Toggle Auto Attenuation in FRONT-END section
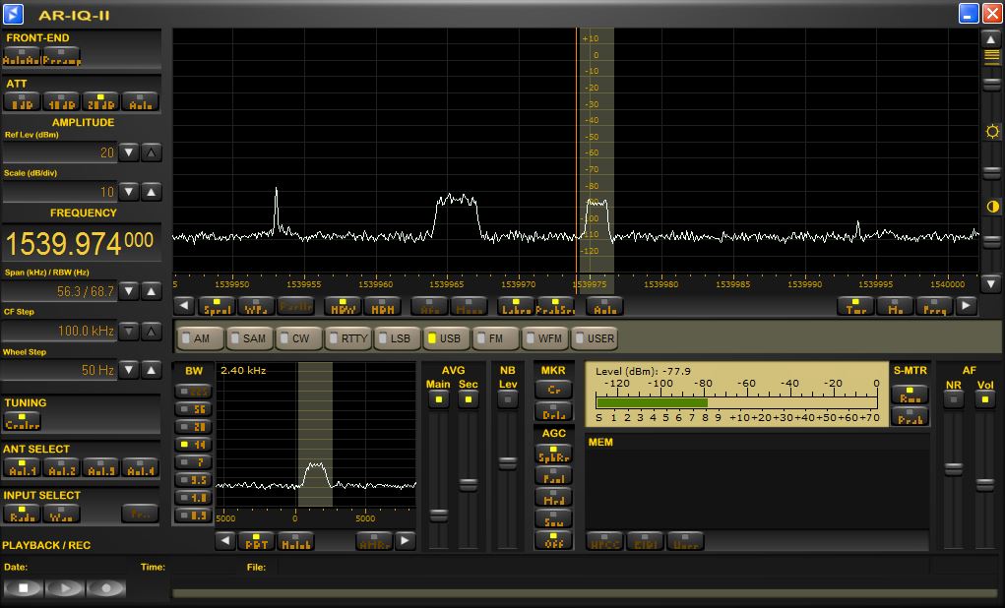The image size is (1005, 608). (x=22, y=56)
